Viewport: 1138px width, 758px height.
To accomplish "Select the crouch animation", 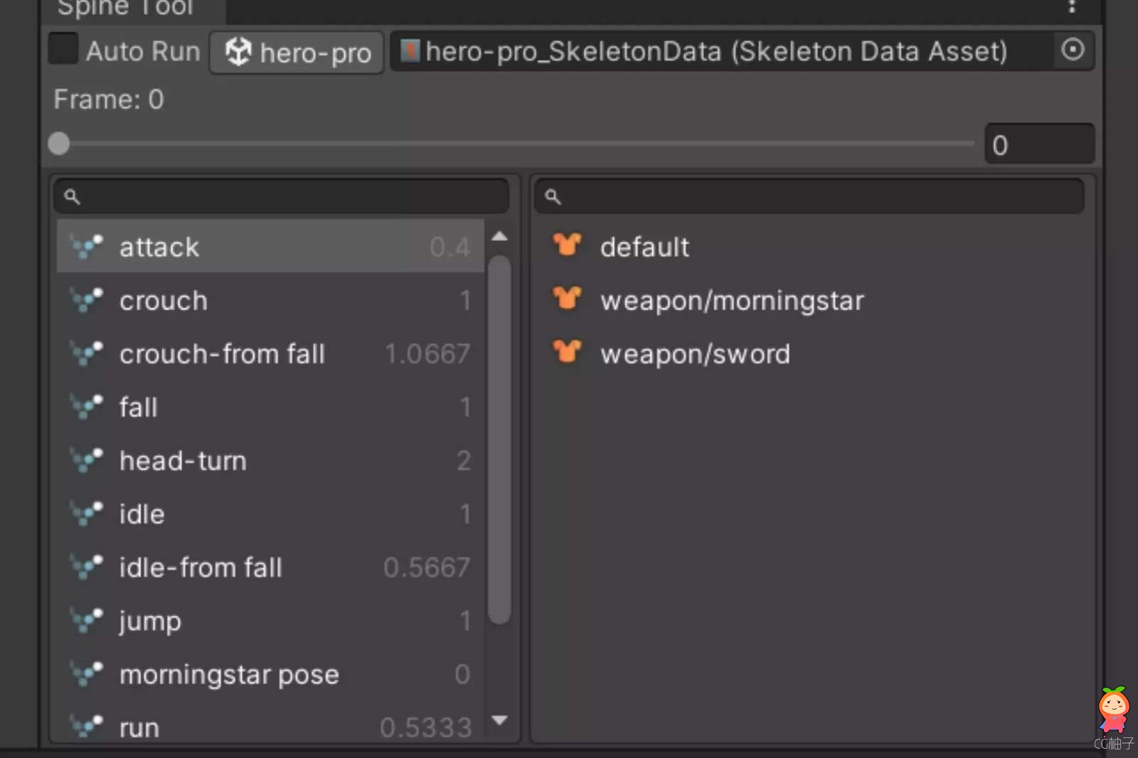I will click(x=270, y=300).
